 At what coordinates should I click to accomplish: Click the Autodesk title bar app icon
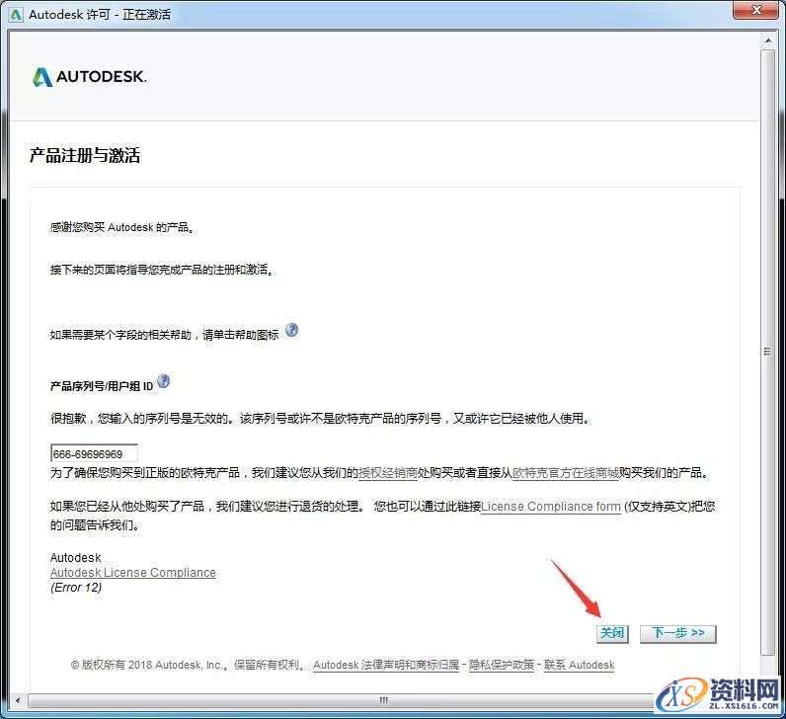[16, 15]
